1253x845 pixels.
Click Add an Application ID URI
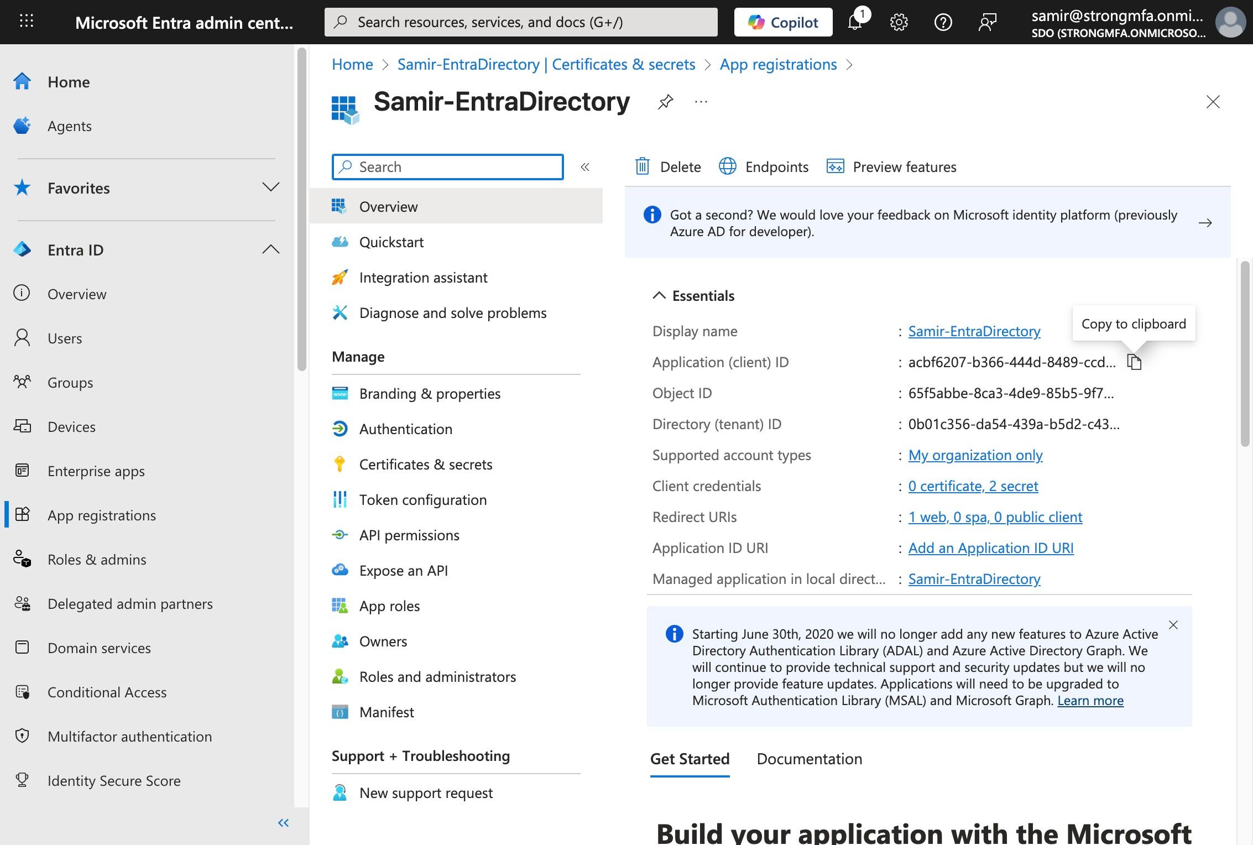point(991,548)
